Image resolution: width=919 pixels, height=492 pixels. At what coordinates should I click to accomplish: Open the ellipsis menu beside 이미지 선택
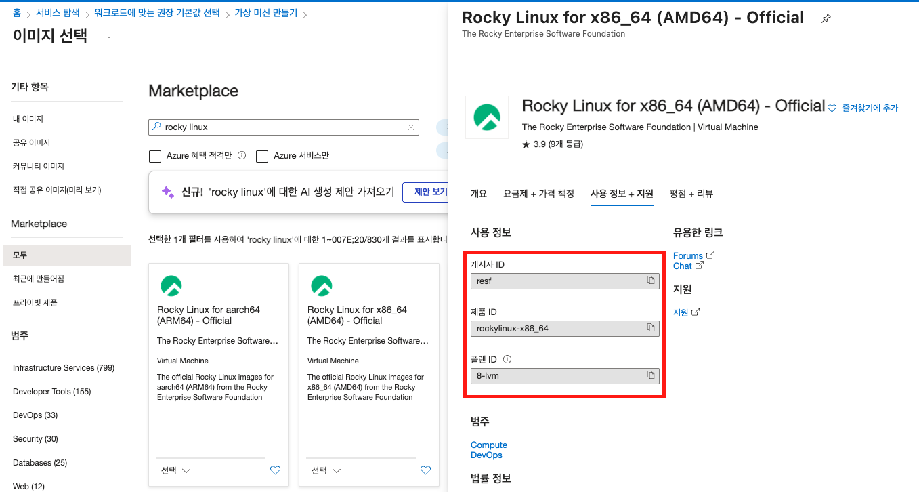(108, 36)
